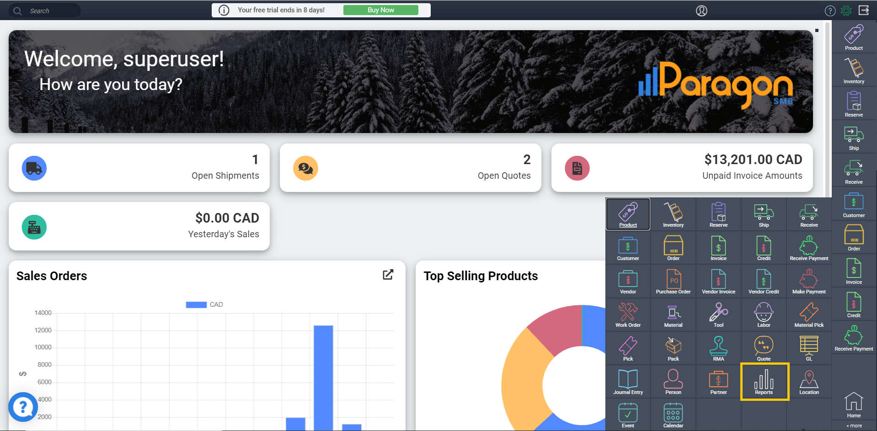Open the RMA module
The image size is (877, 431).
(718, 348)
